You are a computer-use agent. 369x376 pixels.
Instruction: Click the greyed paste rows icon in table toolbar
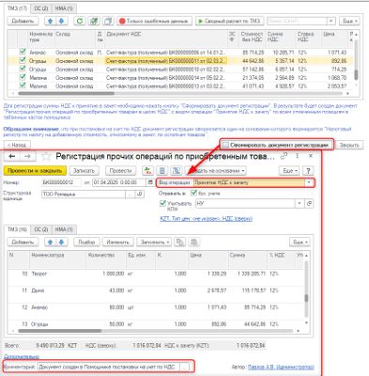tap(194, 242)
